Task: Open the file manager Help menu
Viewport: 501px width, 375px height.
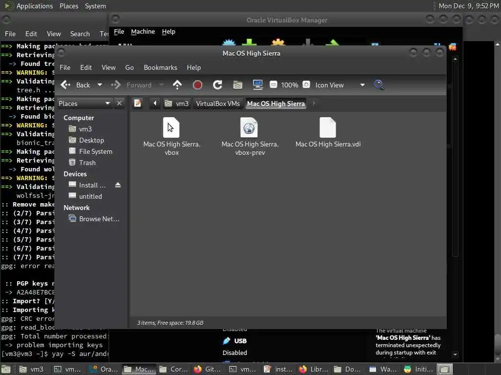Action: pyautogui.click(x=194, y=67)
